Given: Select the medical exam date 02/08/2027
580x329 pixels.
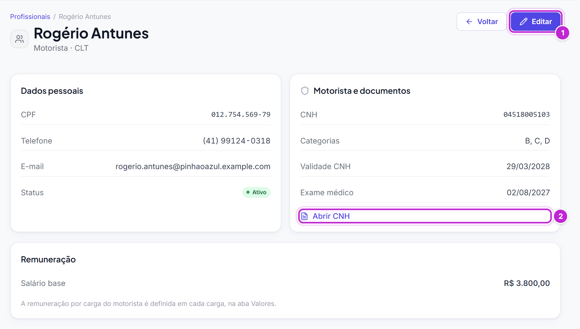Looking at the screenshot, I should (x=528, y=192).
